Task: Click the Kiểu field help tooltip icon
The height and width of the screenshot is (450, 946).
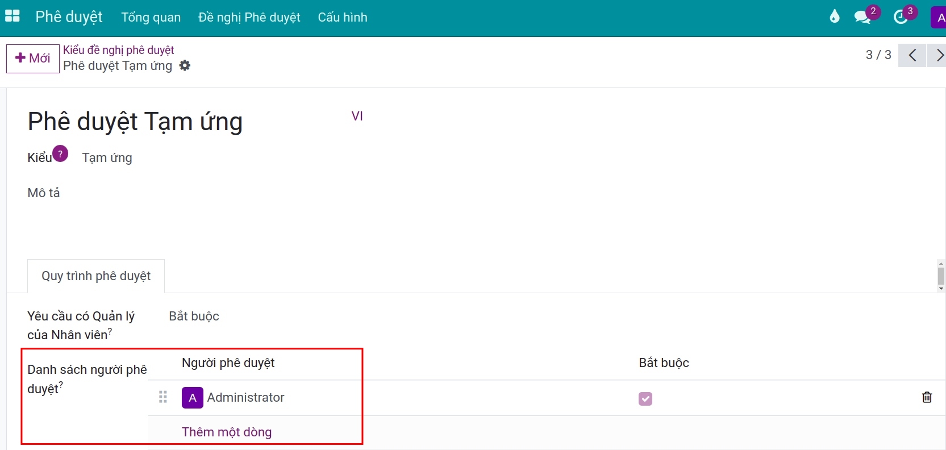Action: click(60, 153)
